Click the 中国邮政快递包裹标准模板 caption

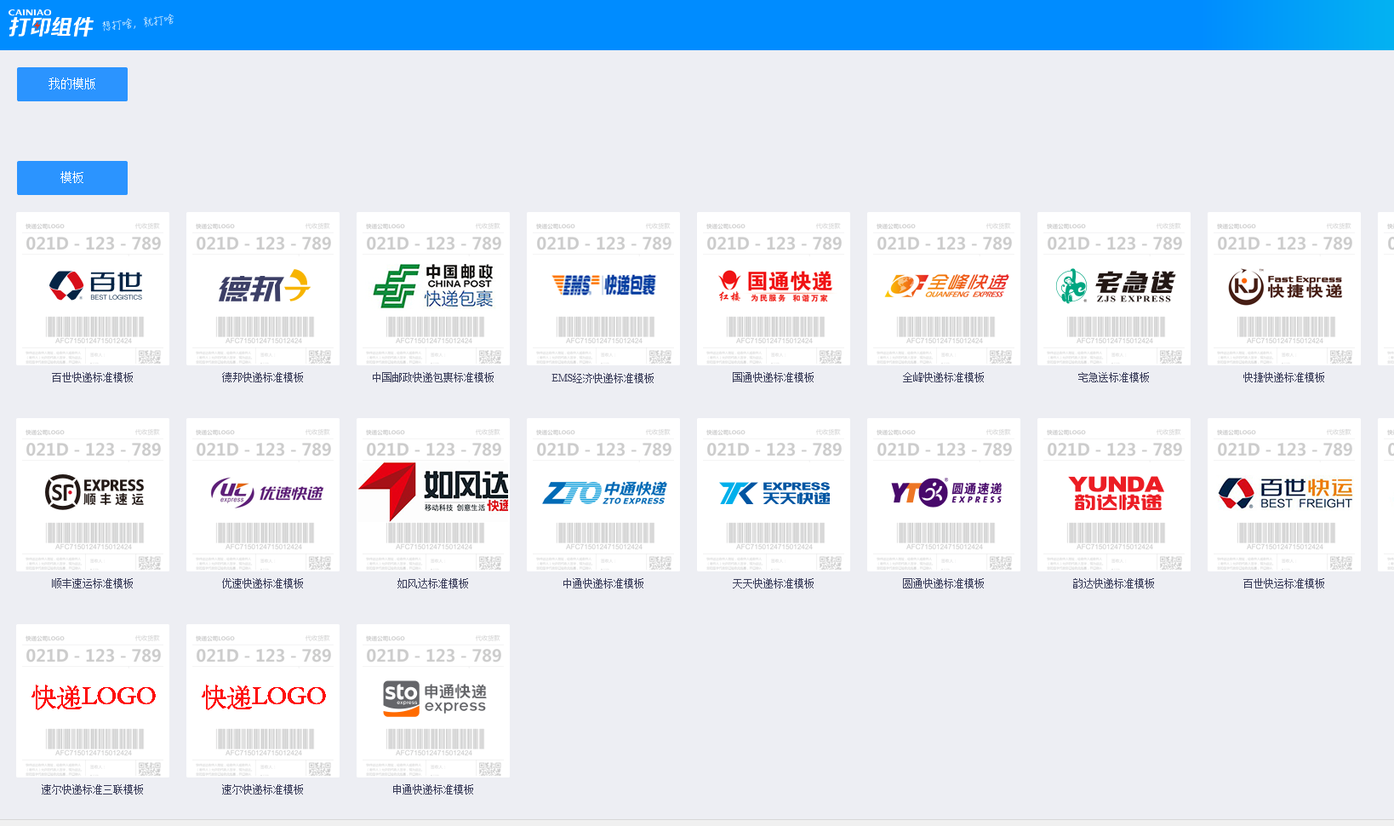[x=433, y=377]
